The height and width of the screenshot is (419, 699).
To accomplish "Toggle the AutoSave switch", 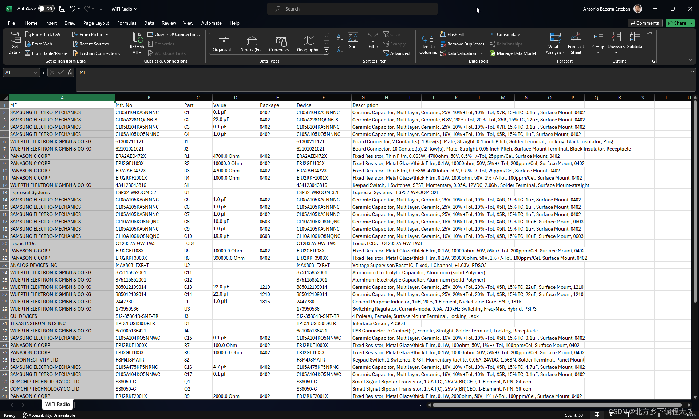I will coord(46,9).
